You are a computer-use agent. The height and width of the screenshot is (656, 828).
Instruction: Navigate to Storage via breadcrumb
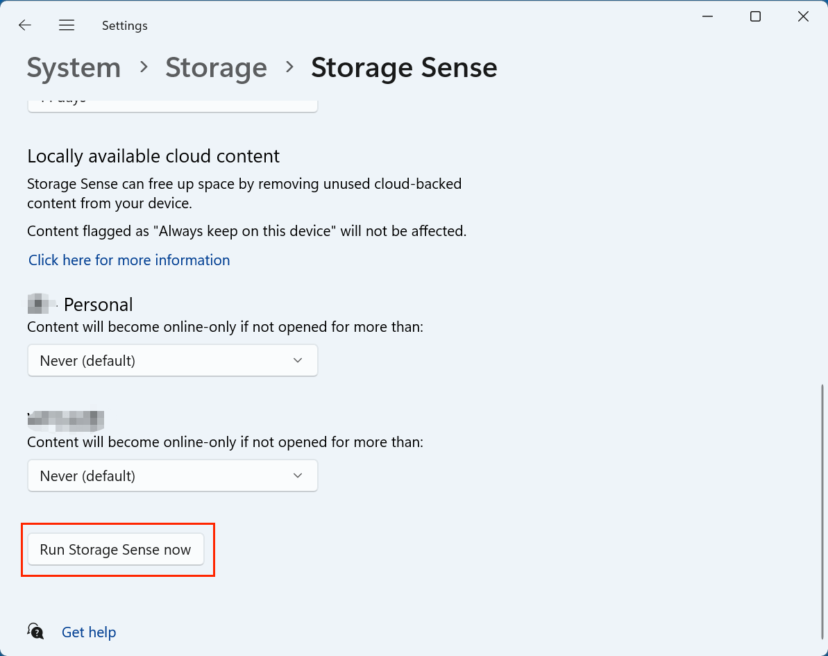click(216, 67)
